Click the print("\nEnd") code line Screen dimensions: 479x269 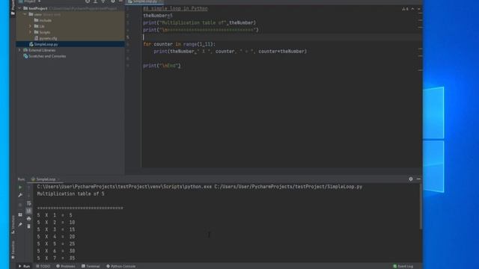click(x=162, y=66)
